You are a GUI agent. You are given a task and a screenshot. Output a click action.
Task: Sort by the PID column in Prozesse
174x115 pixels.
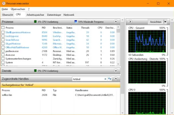coord(44,28)
